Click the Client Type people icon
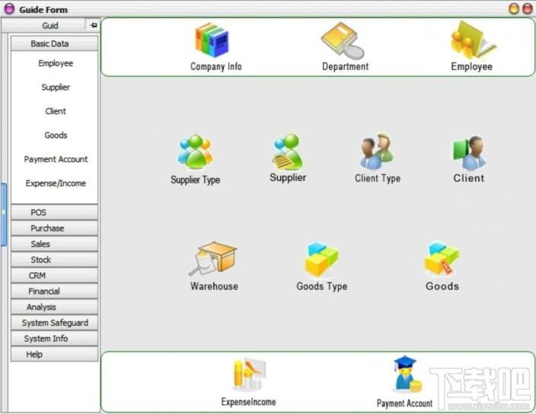The height and width of the screenshot is (414, 536). tap(377, 151)
